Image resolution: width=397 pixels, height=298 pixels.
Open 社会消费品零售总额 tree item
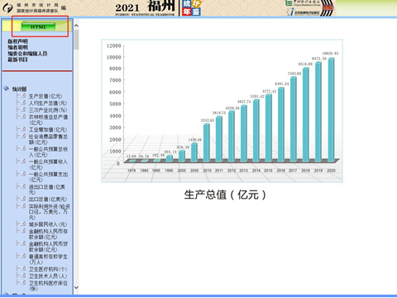(x=48, y=139)
